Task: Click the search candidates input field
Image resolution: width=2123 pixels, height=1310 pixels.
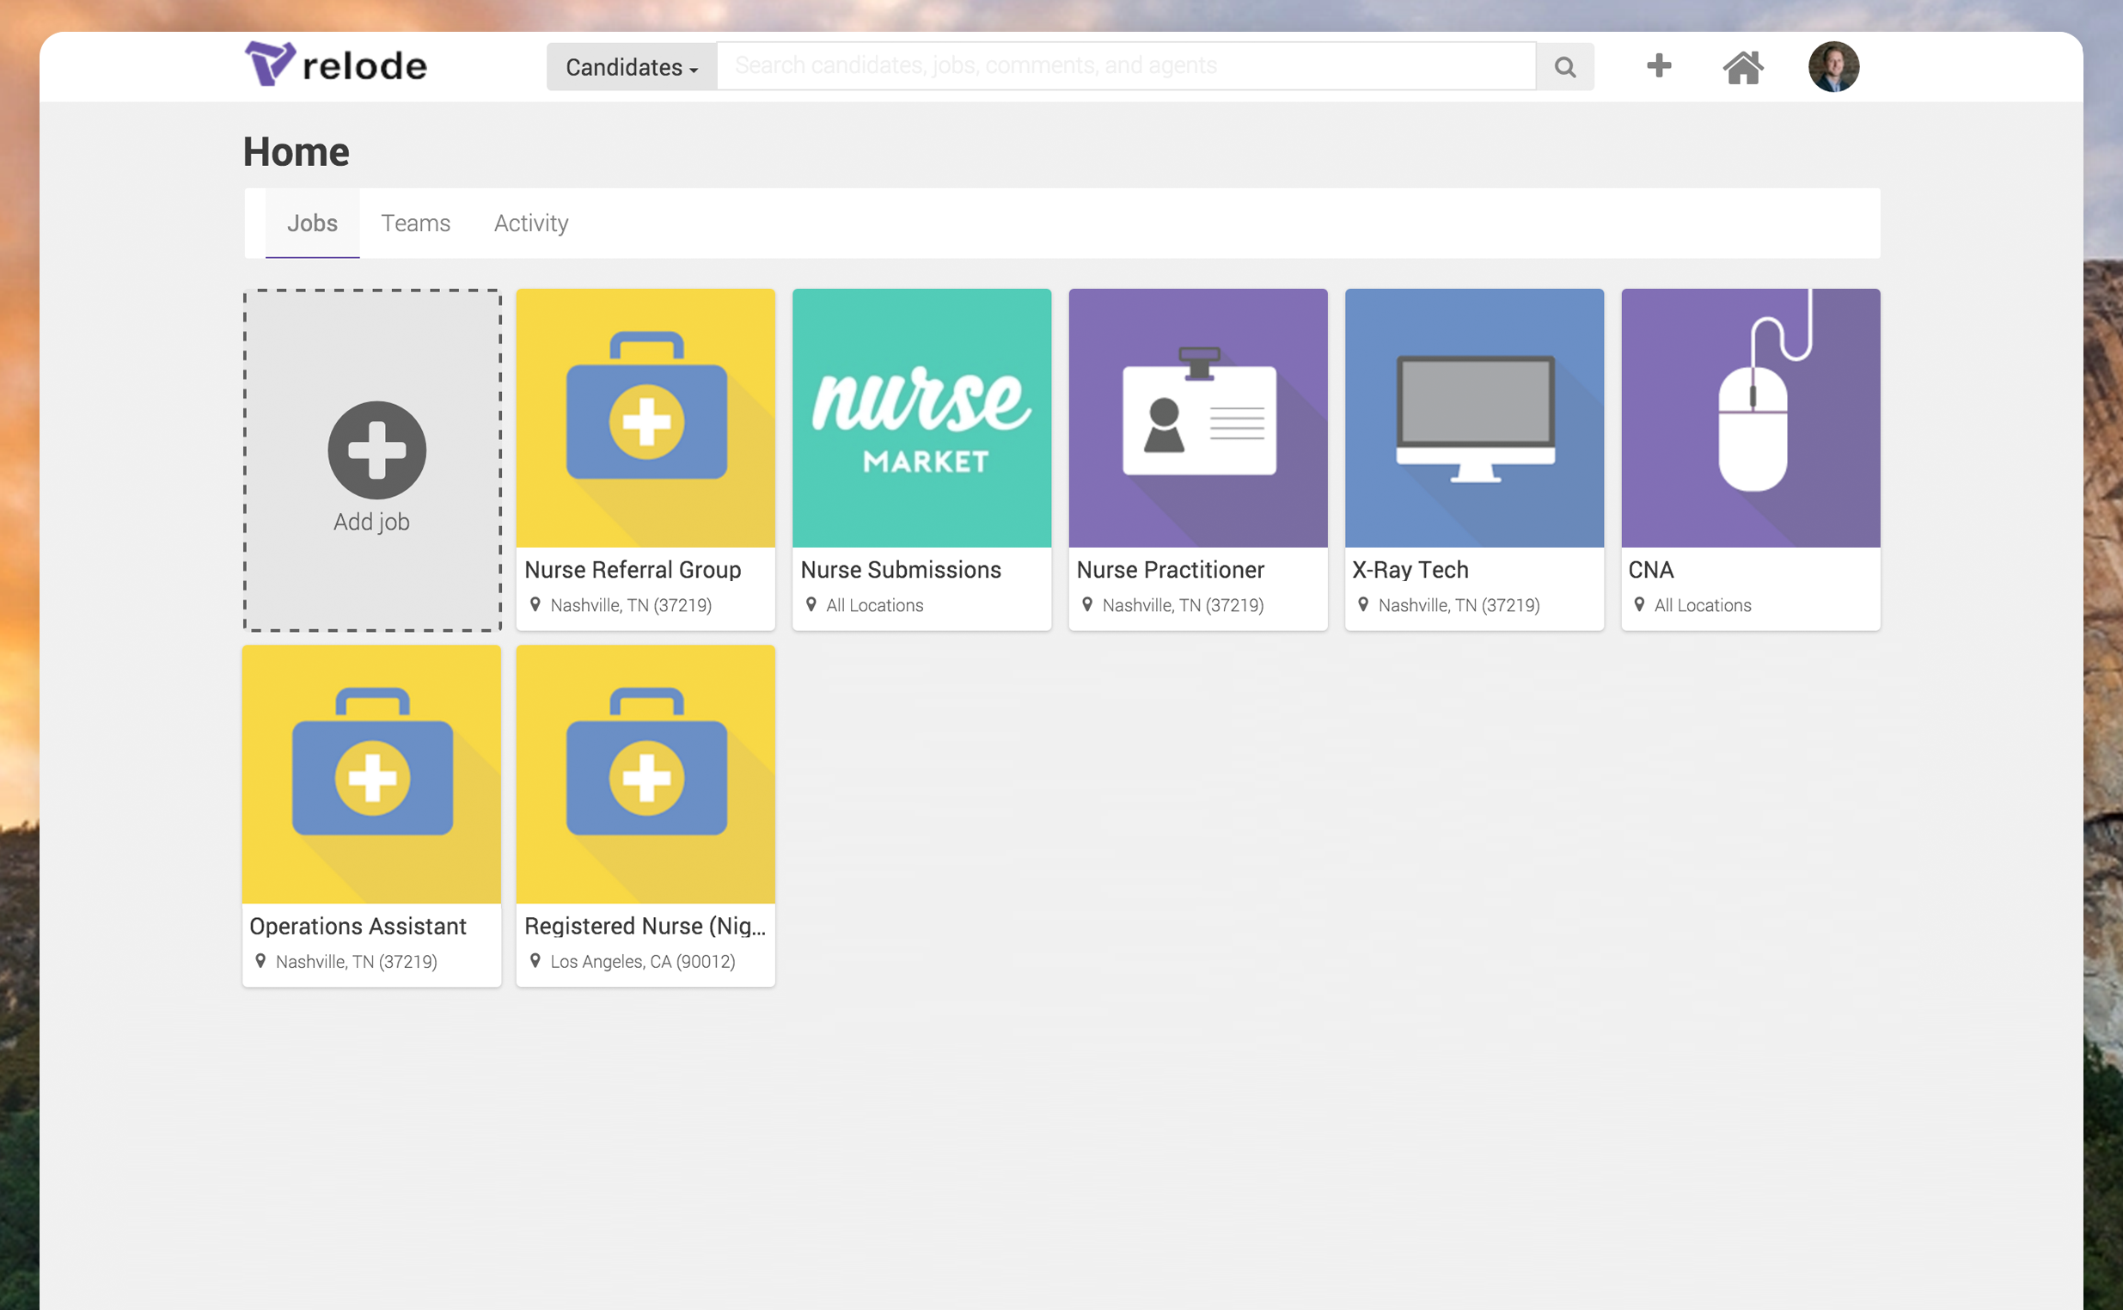Action: [1126, 66]
